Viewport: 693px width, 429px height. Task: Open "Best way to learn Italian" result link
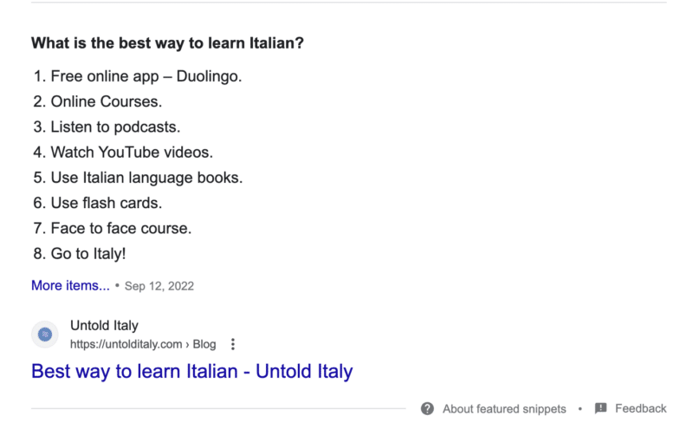click(x=191, y=372)
